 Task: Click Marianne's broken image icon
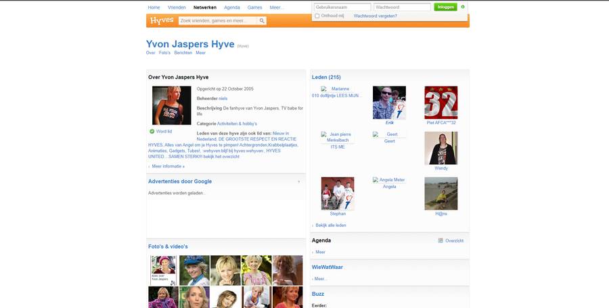coord(324,89)
